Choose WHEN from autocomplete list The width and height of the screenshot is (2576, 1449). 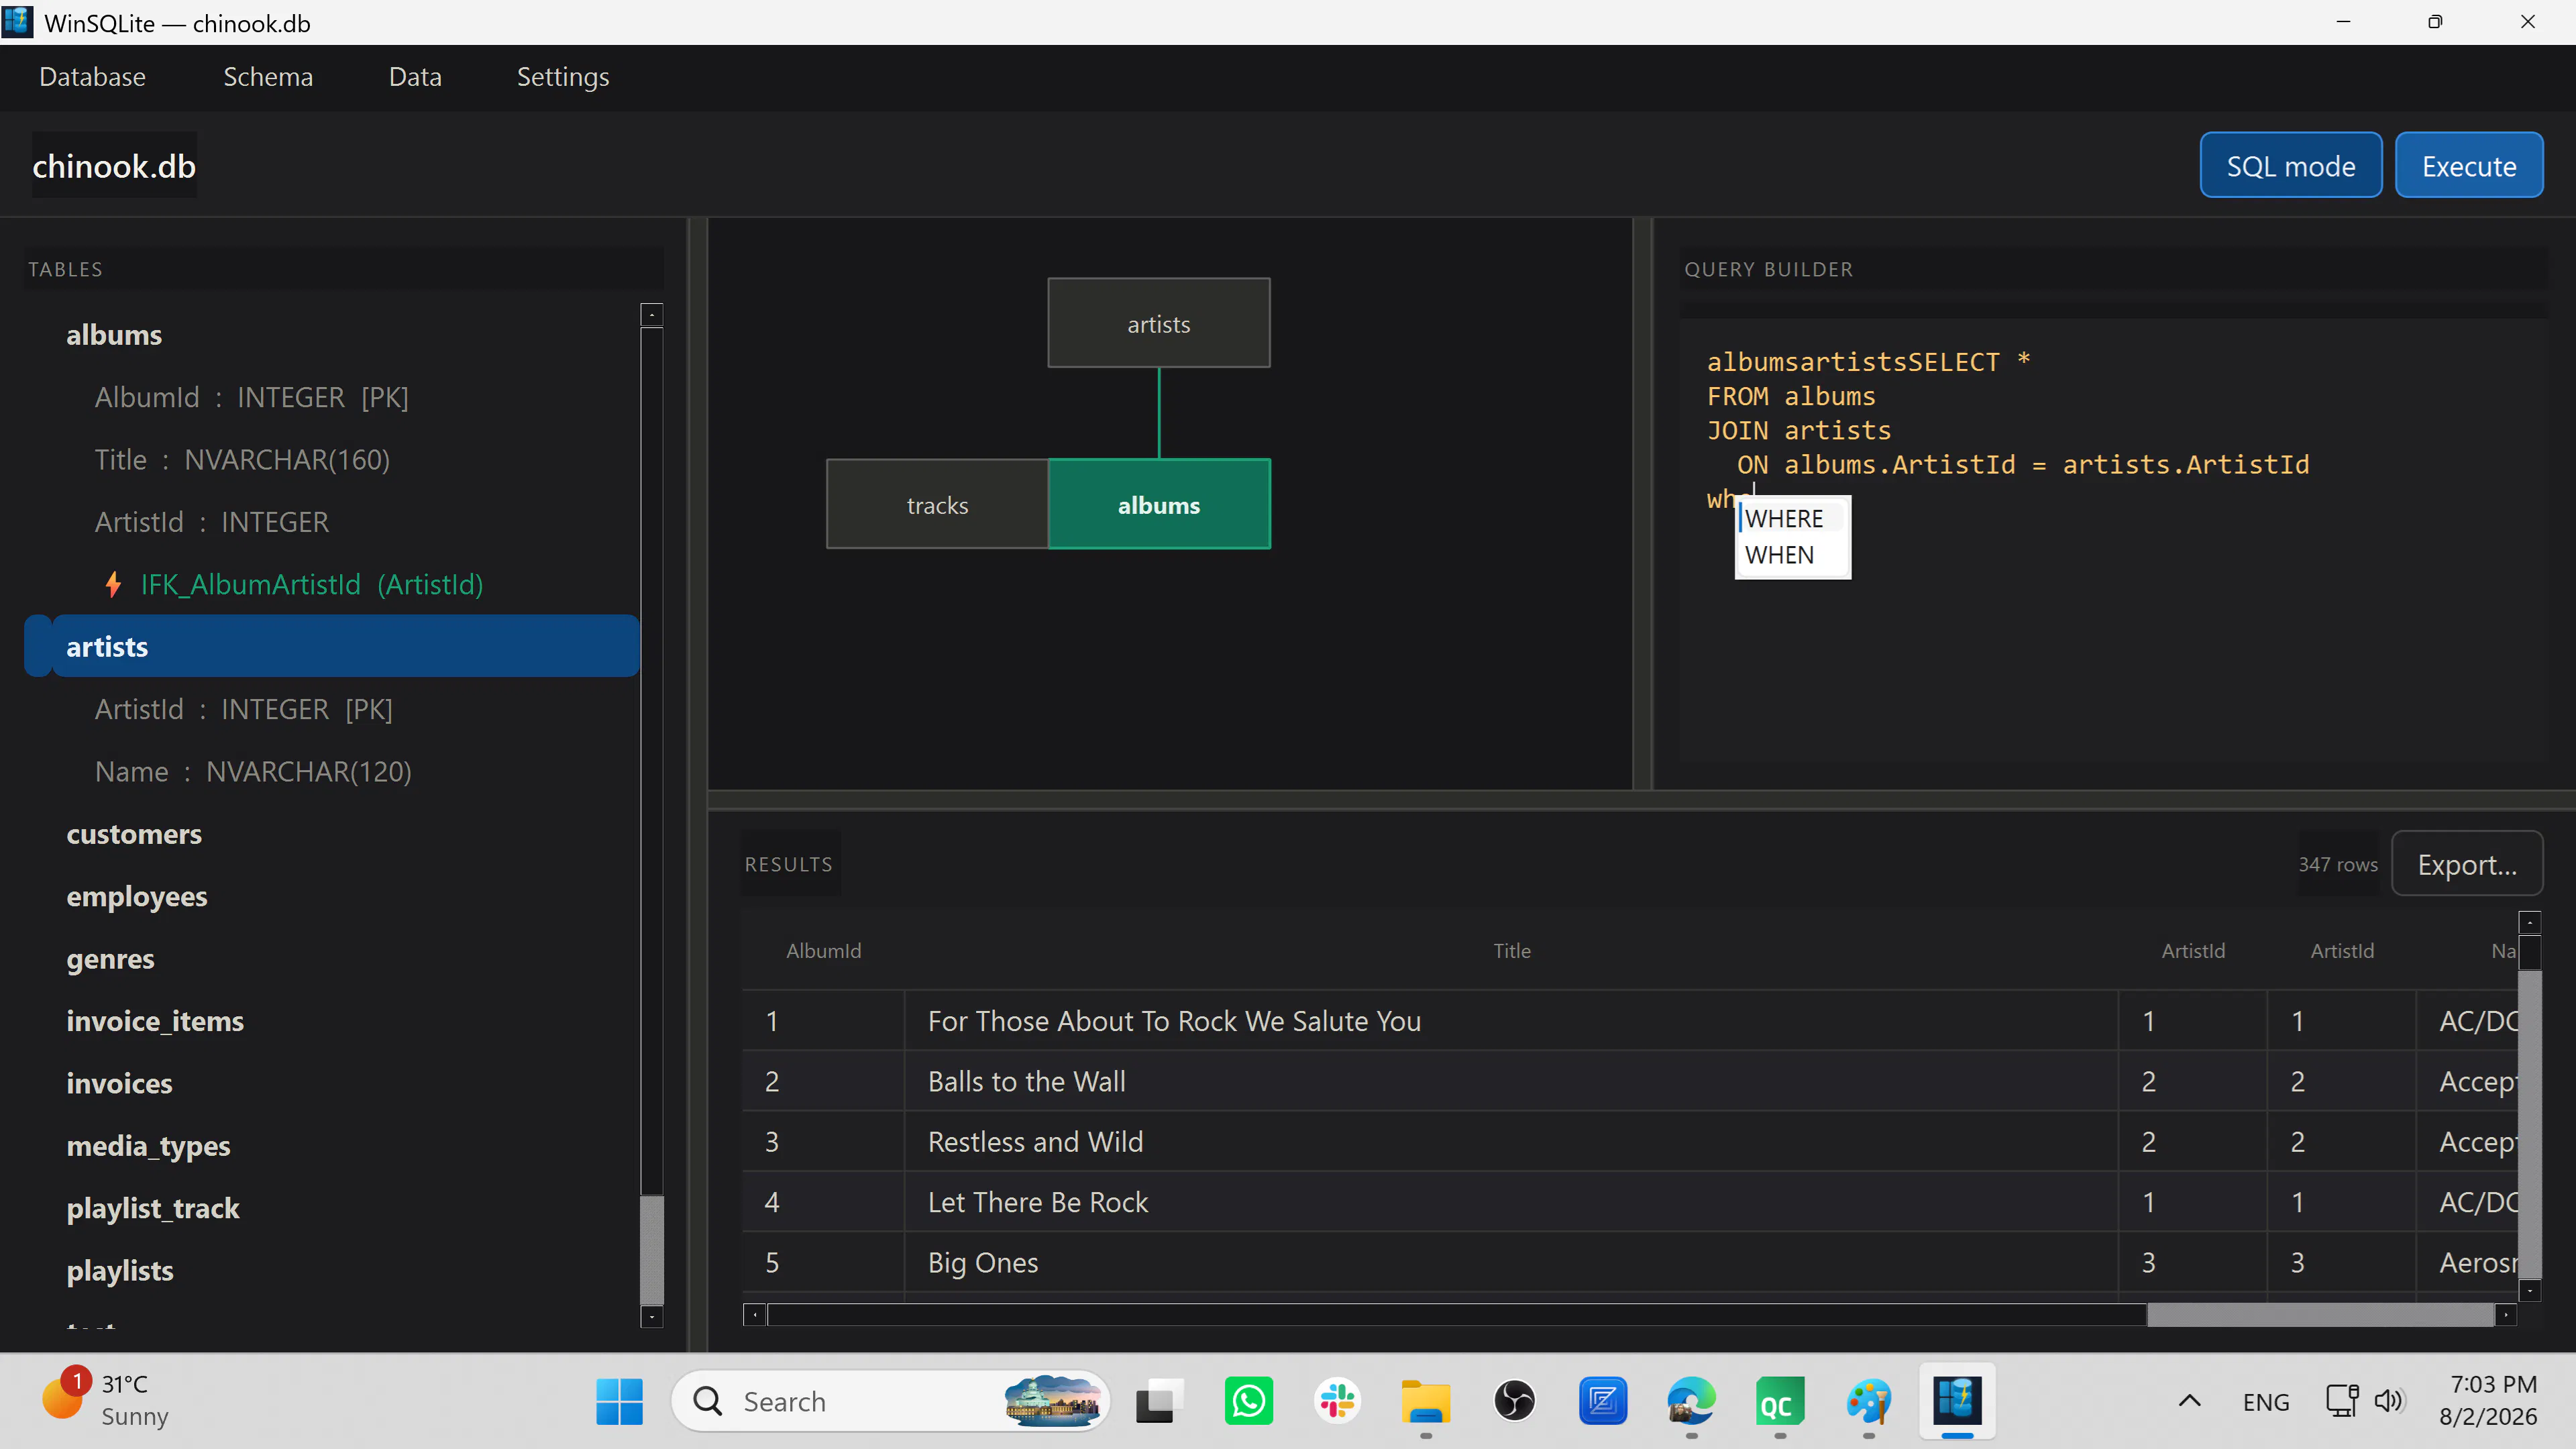click(1792, 555)
